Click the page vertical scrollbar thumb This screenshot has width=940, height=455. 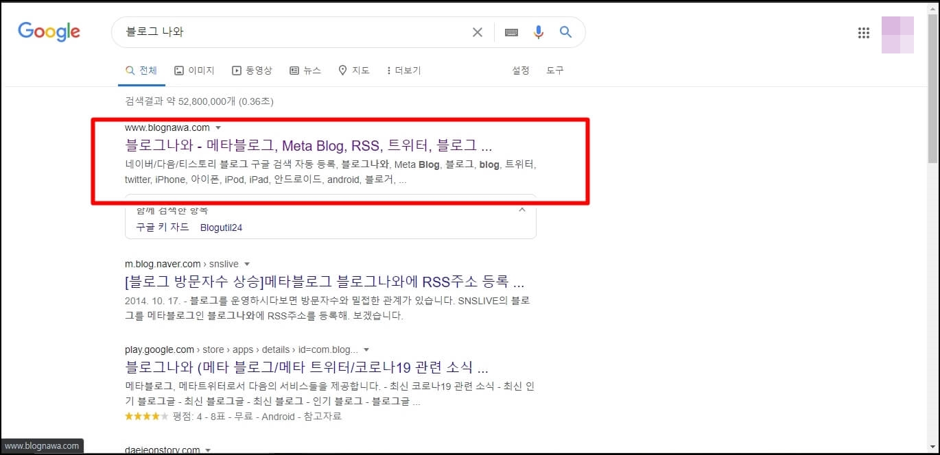pyautogui.click(x=932, y=89)
